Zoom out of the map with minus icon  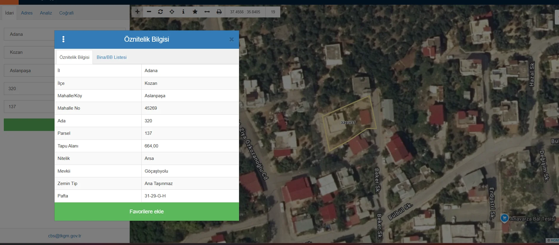click(x=149, y=12)
